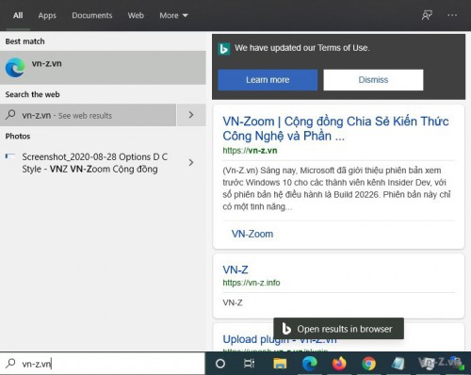This screenshot has height=375, width=471.
Task: Switch to the All tab
Action: click(x=18, y=15)
